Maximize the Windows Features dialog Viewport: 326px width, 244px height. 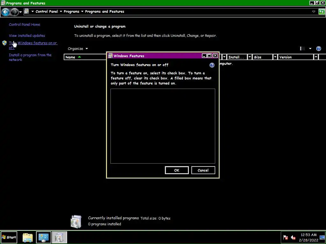tap(209, 56)
